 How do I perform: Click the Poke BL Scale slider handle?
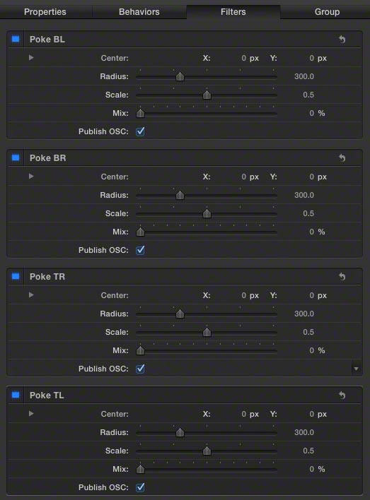[207, 95]
